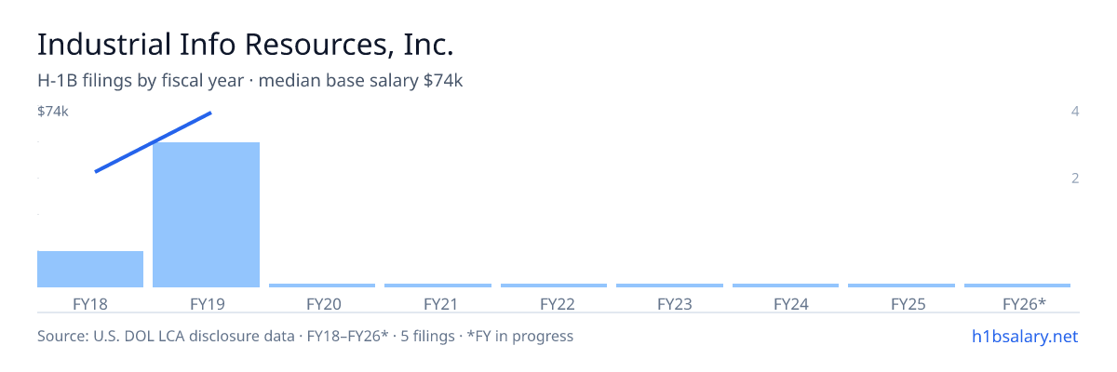The width and height of the screenshot is (1117, 372).
Task: Click the FY21 bar stub
Action: pyautogui.click(x=437, y=286)
